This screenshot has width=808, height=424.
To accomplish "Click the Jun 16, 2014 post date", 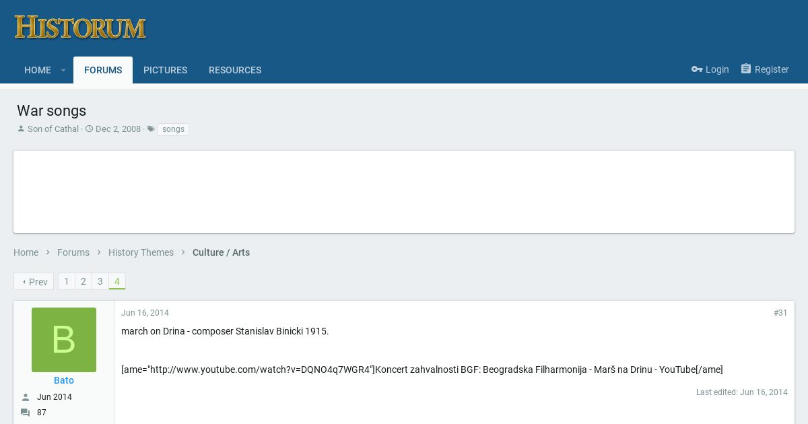I will click(145, 313).
